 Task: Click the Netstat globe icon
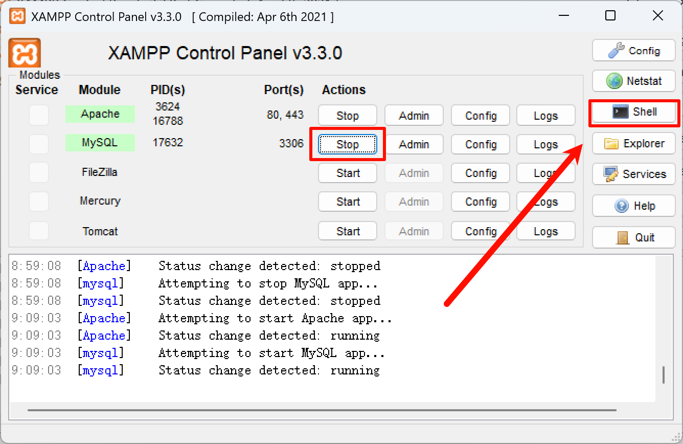(x=634, y=81)
